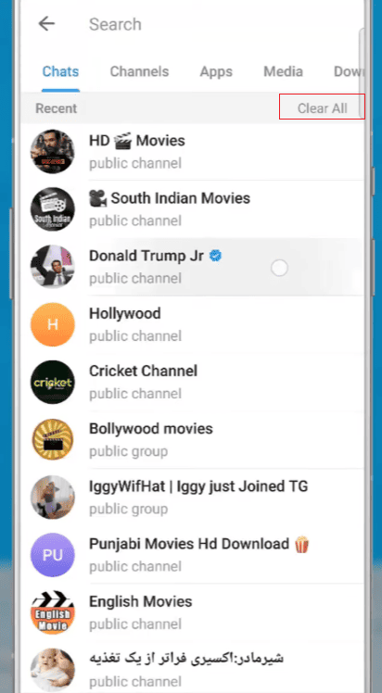
Task: Open "Hollywood" channel name
Action: [x=125, y=314]
